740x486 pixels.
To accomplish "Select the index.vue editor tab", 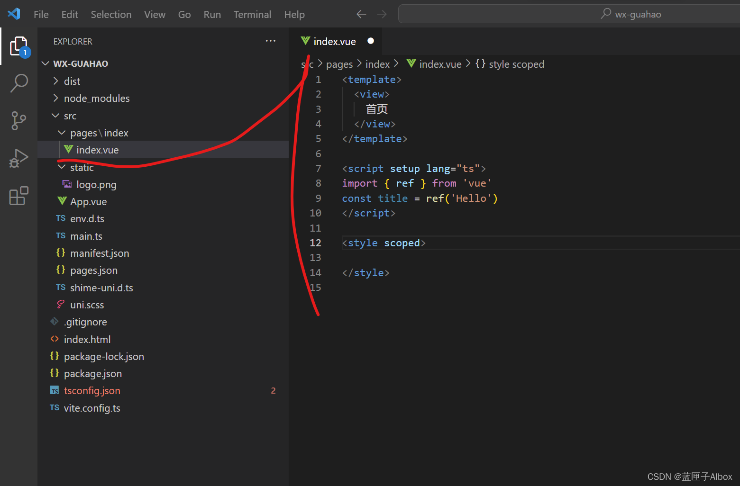I will pyautogui.click(x=335, y=41).
